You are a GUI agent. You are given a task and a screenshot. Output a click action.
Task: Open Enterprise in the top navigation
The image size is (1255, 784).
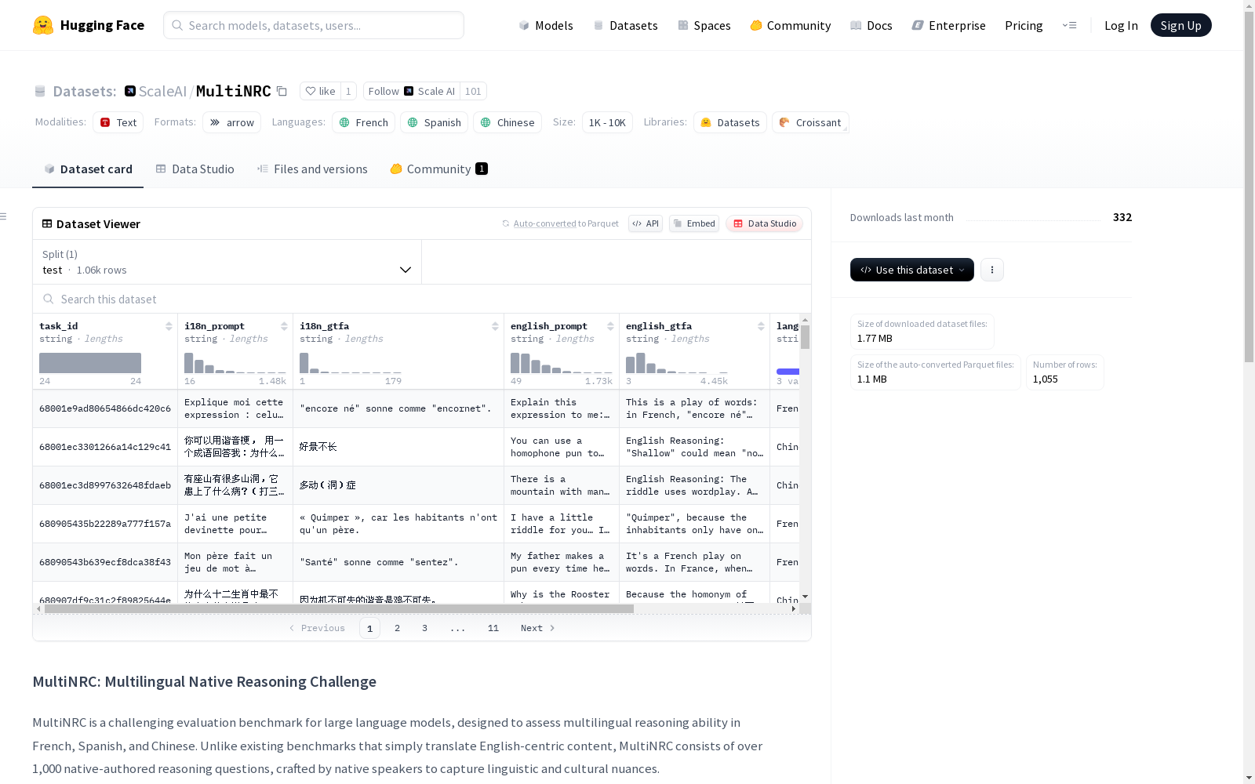coord(948,25)
